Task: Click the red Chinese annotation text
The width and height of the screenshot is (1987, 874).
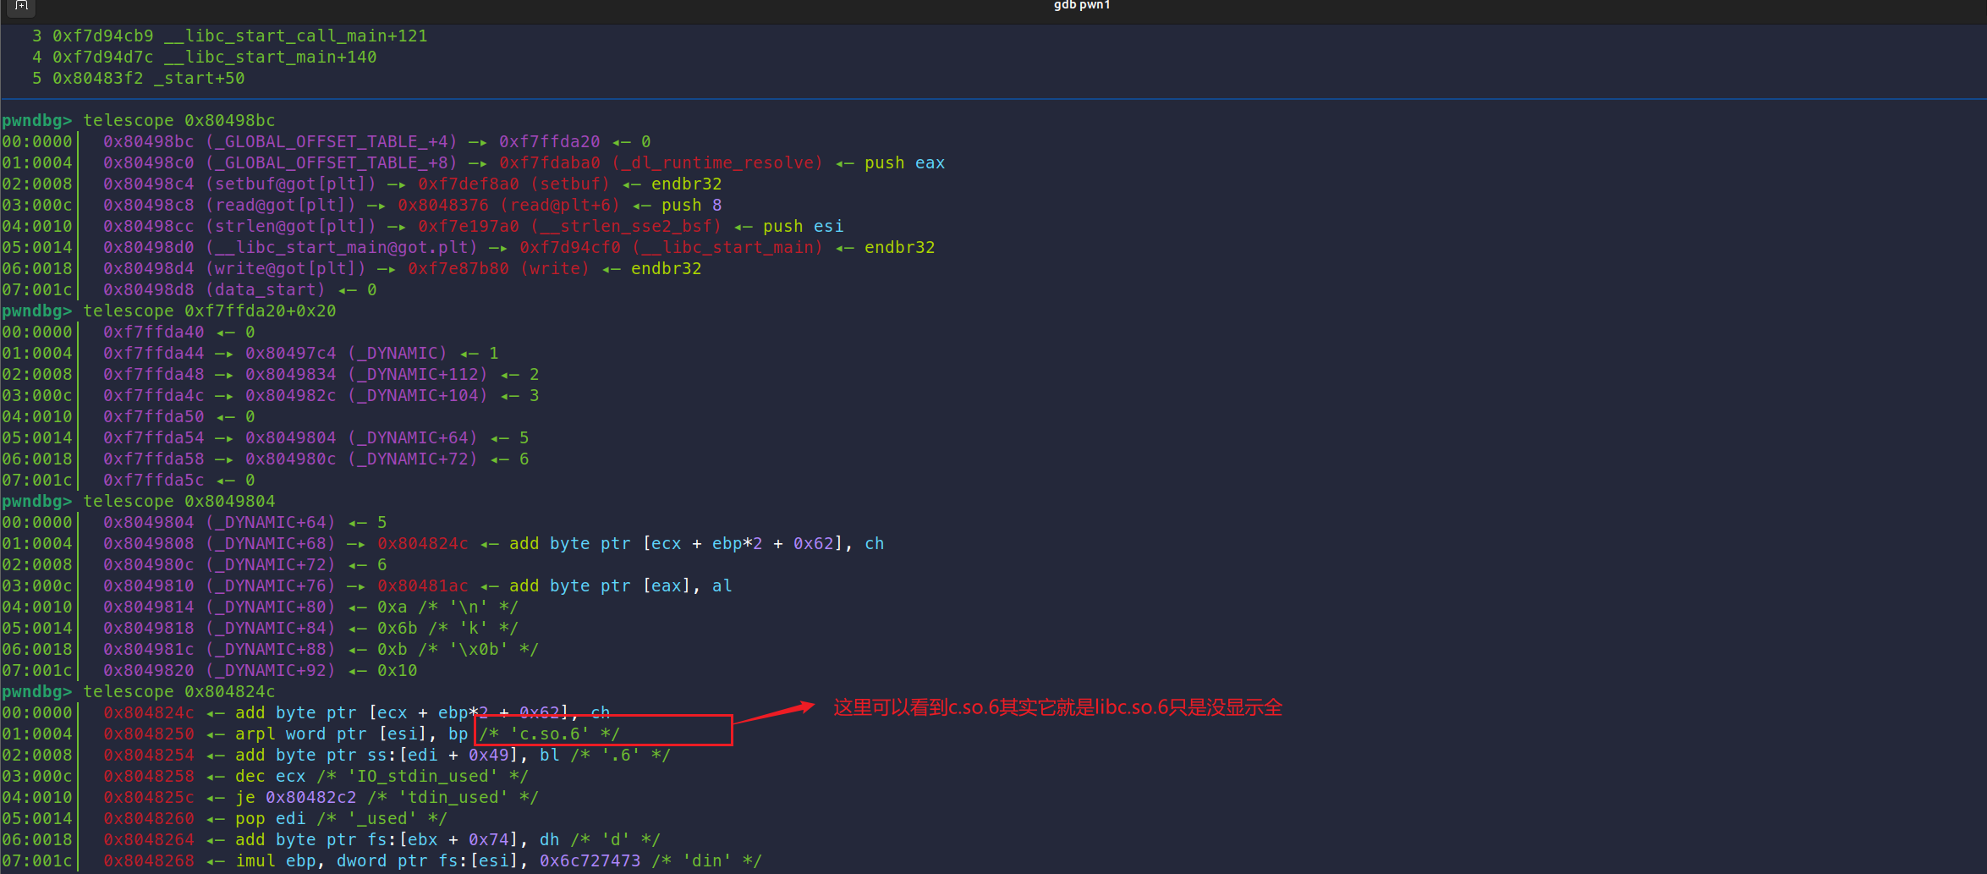Action: [x=1057, y=707]
